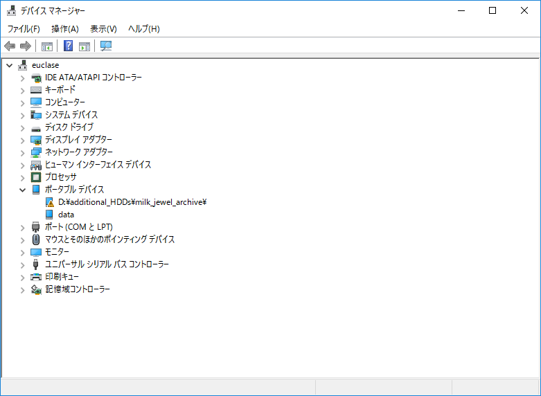
Task: Collapse the euclase root node
Action: [x=9, y=65]
